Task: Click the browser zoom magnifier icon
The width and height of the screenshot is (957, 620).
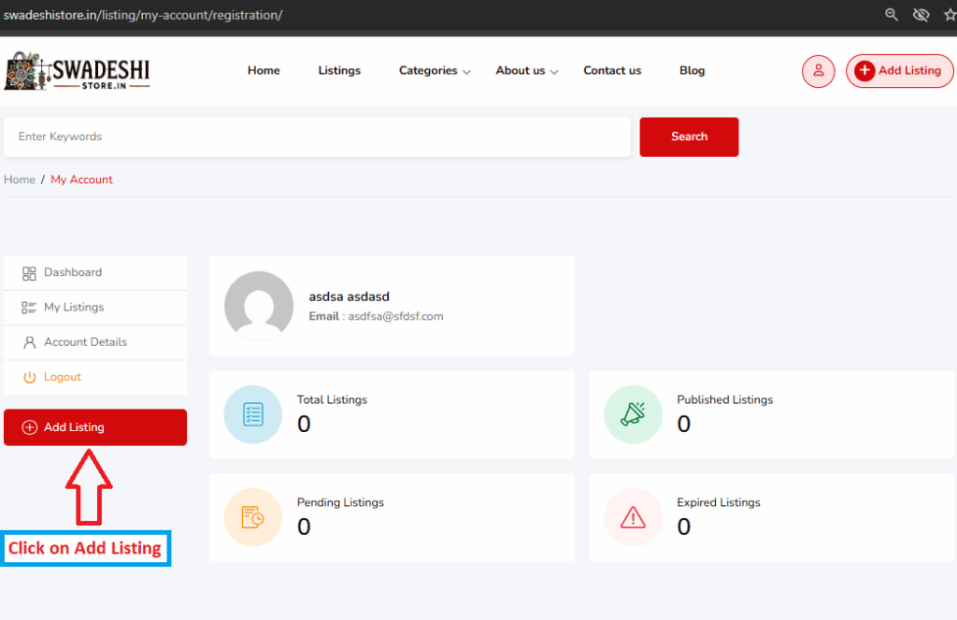Action: pyautogui.click(x=893, y=15)
